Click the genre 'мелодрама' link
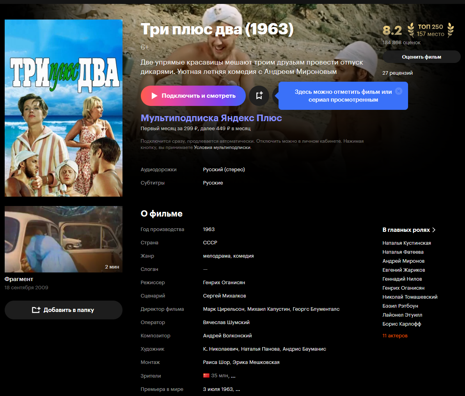The height and width of the screenshot is (396, 465). point(217,256)
